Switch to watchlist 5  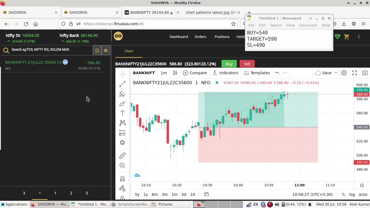coord(87,193)
